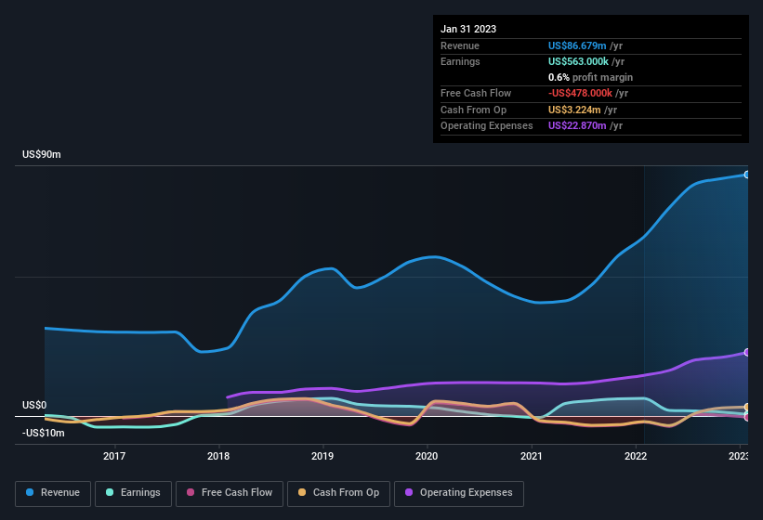Click the -US$478.000k free cash flow value
The height and width of the screenshot is (520, 763).
pos(580,93)
